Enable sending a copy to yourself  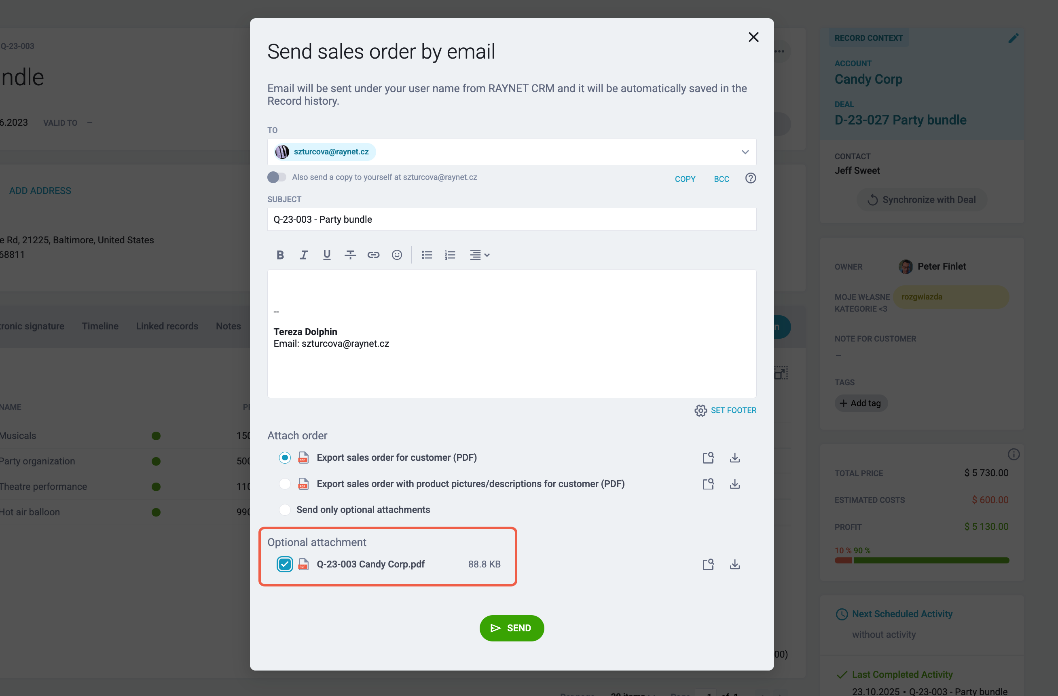click(277, 177)
